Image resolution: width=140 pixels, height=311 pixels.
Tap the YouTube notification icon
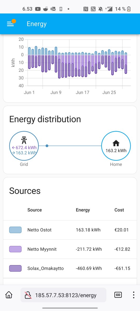[38, 9]
